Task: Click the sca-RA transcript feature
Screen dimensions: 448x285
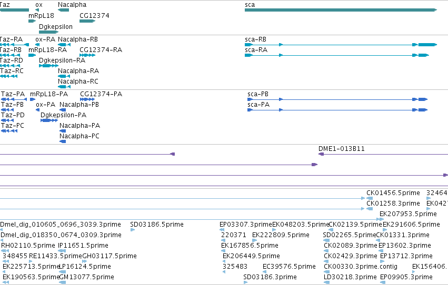Action: point(337,55)
